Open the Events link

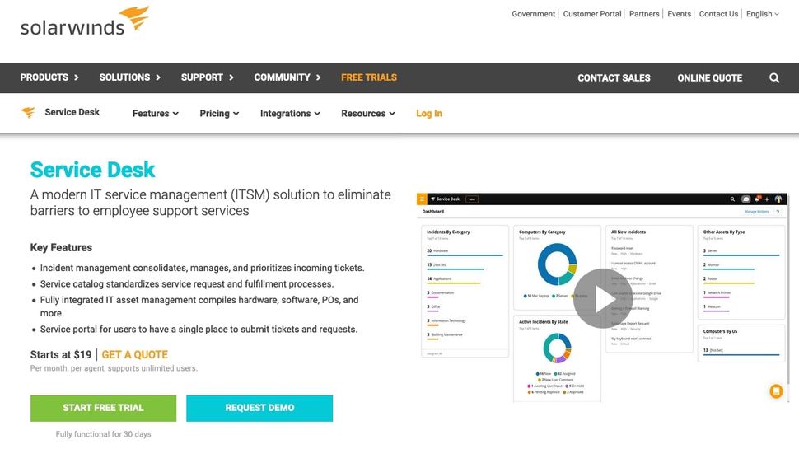point(680,14)
